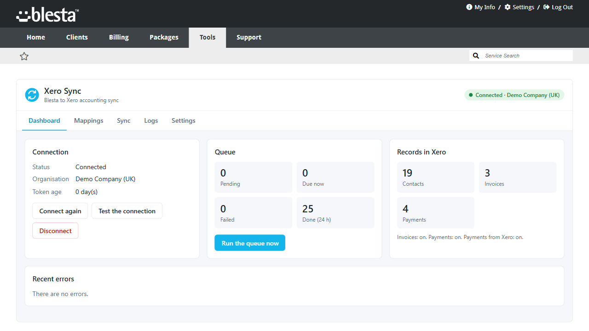This screenshot has width=589, height=331.
Task: Select the Tools menu
Action: click(x=208, y=37)
